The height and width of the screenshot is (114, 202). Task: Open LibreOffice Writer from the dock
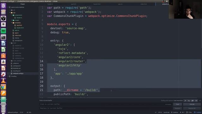[x=3, y=43]
